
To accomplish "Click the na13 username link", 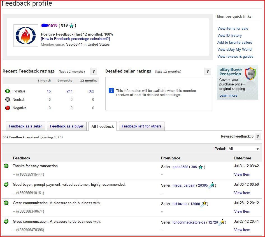I will coord(49,25).
